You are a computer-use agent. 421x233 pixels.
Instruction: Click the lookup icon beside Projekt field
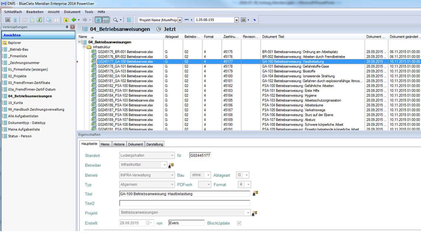tap(255, 213)
